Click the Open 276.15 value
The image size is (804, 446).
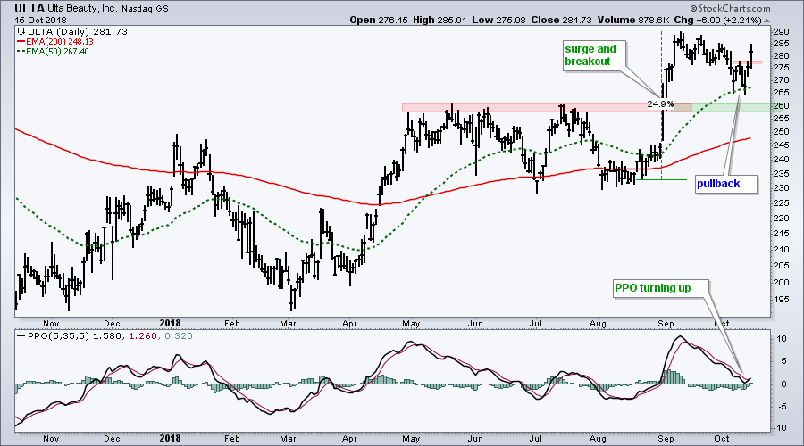pos(379,20)
